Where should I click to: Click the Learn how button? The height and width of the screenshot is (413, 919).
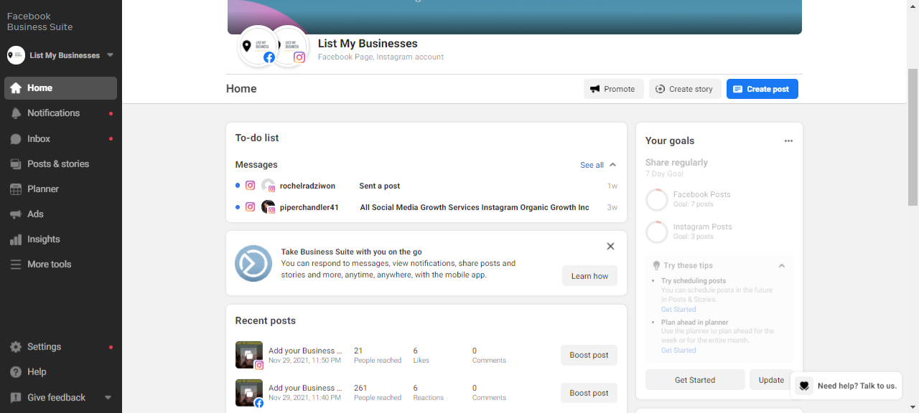coord(589,276)
